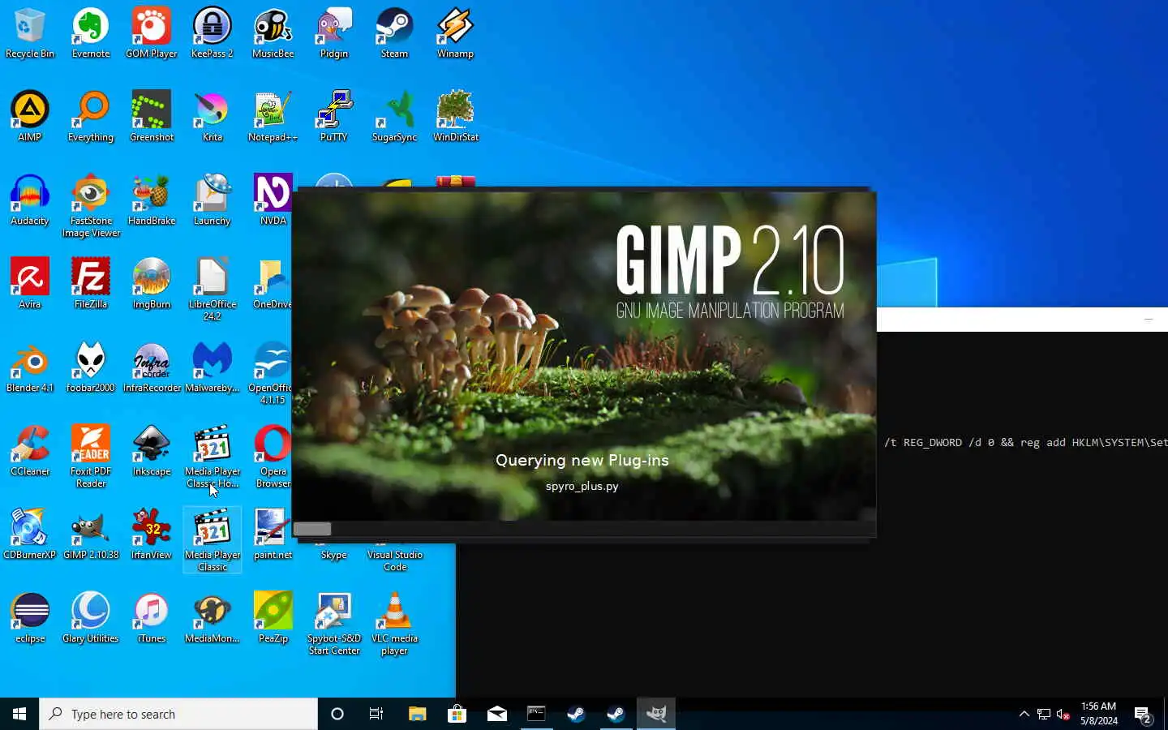Select the foobar2000 desktop shortcut
The width and height of the screenshot is (1168, 730).
[x=91, y=367]
